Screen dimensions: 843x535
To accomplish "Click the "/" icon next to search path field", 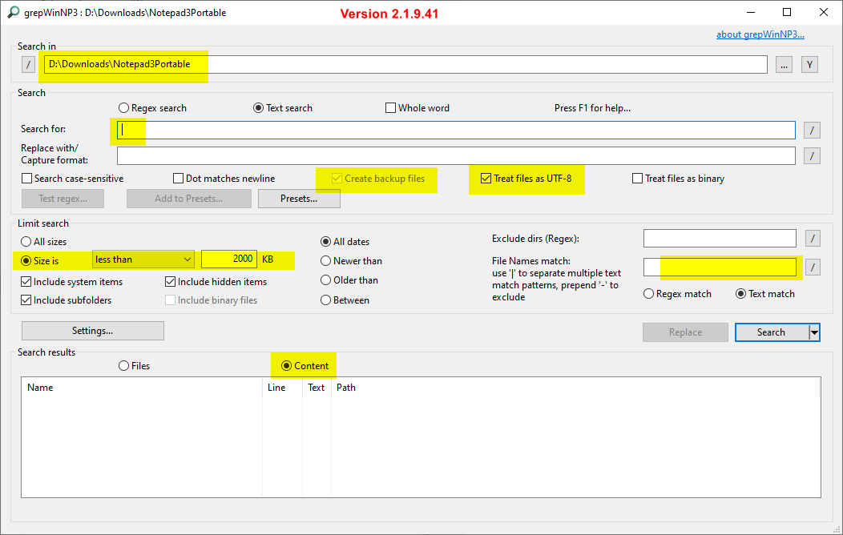I will pyautogui.click(x=27, y=64).
